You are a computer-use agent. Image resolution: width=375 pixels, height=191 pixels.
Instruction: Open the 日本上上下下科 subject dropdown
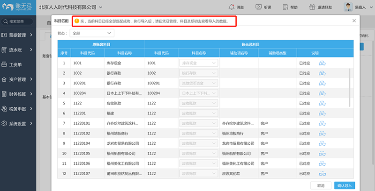coord(199,93)
